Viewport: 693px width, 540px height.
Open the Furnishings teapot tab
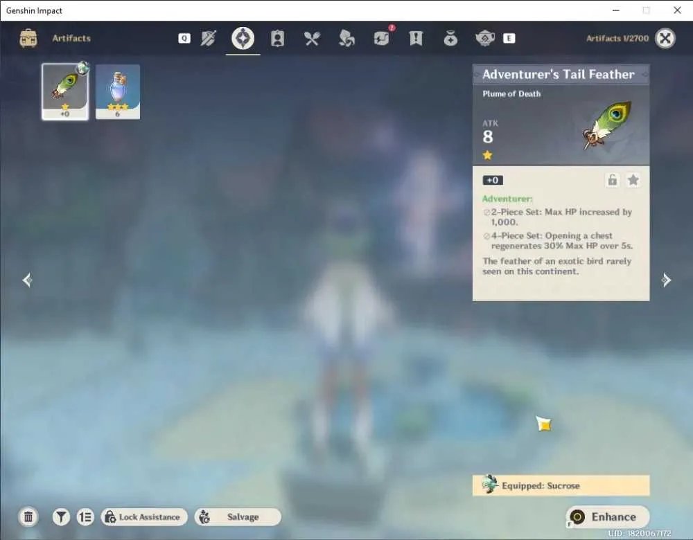click(x=485, y=38)
